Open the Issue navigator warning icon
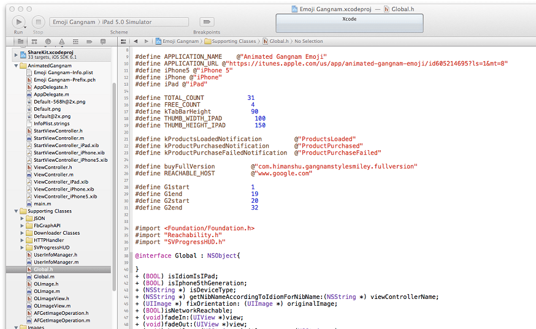This screenshot has width=536, height=329. click(61, 41)
